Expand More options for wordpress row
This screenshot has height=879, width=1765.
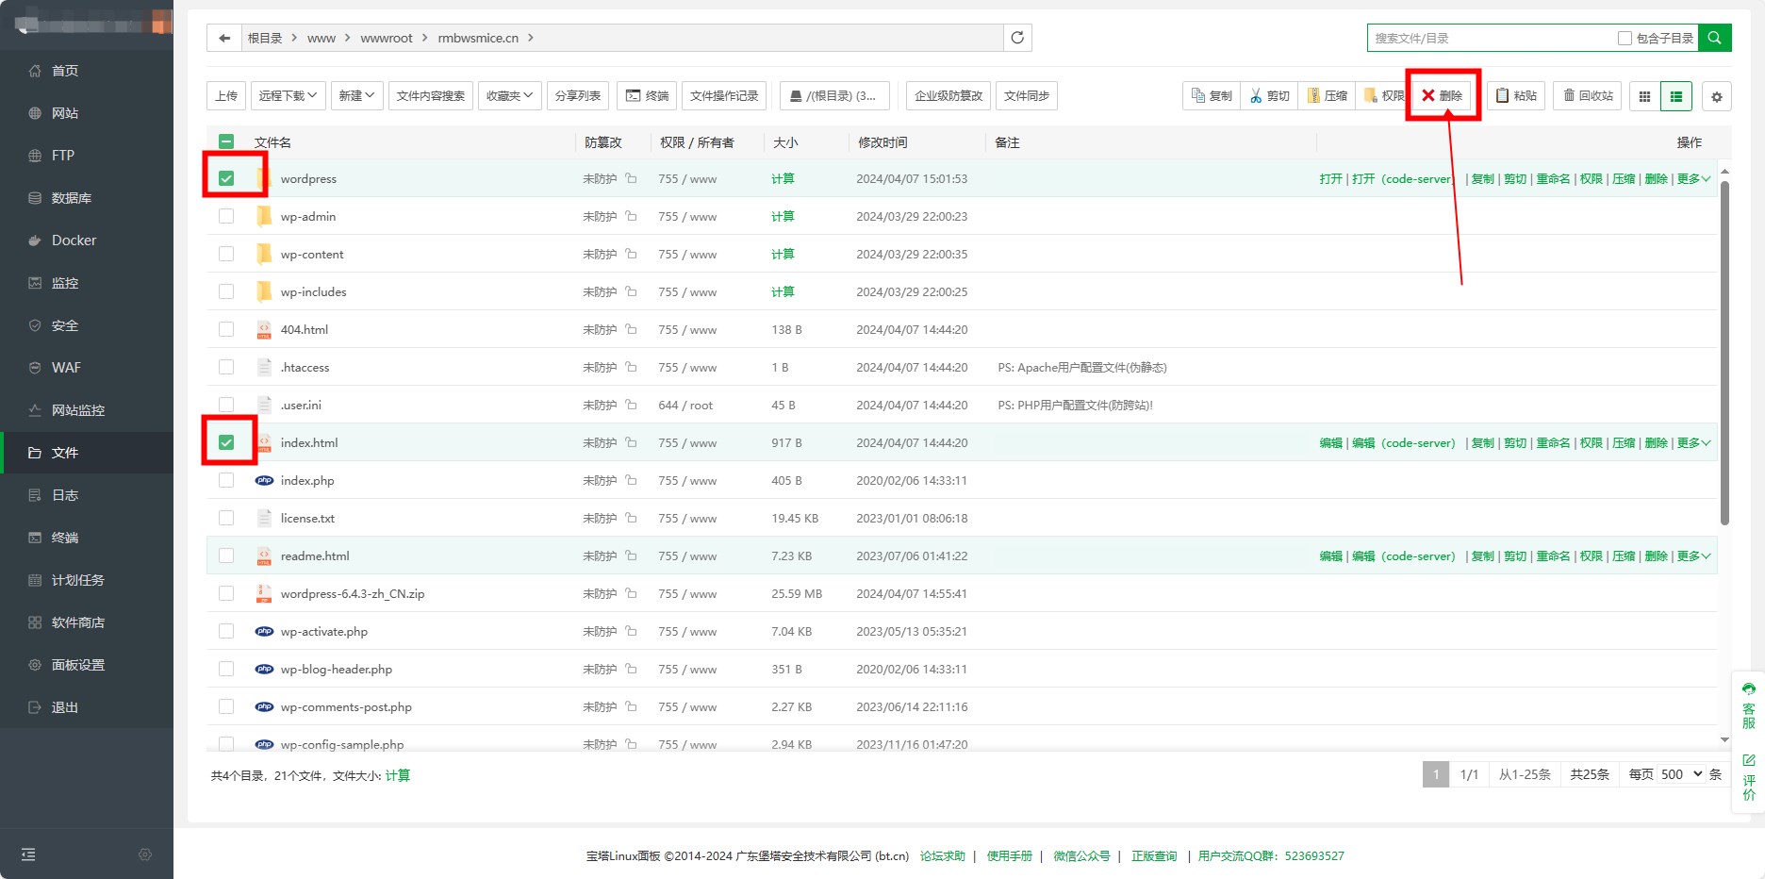[1693, 178]
